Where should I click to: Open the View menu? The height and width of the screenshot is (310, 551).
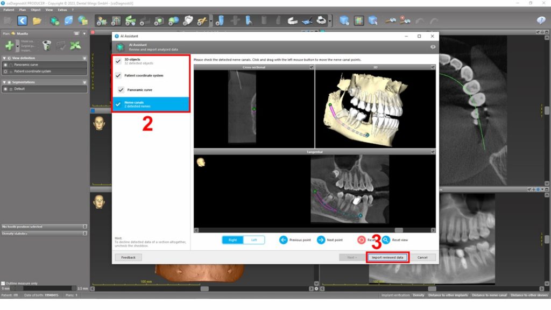tap(49, 10)
